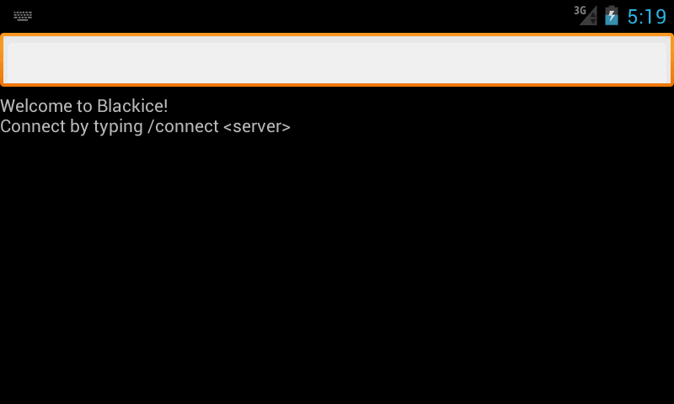Tap the 5:19 clock
The height and width of the screenshot is (404, 674).
pyautogui.click(x=647, y=17)
